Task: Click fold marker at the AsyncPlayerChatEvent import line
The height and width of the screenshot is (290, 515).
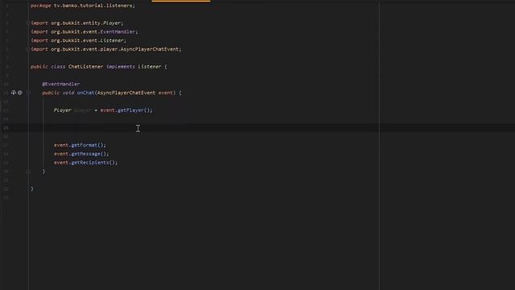Action: coord(28,49)
